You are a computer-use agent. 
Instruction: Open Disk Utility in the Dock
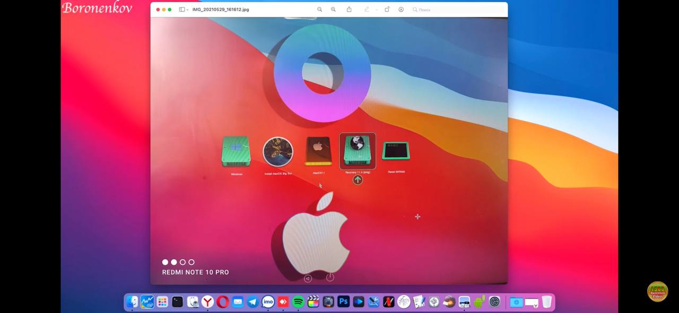pos(193,302)
